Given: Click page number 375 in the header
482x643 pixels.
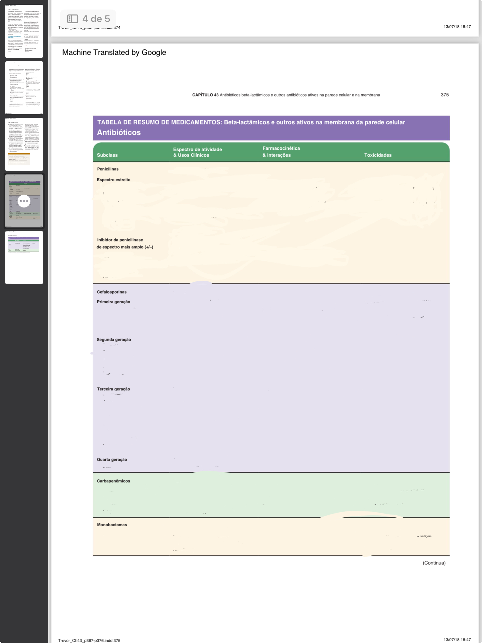Looking at the screenshot, I should (445, 95).
